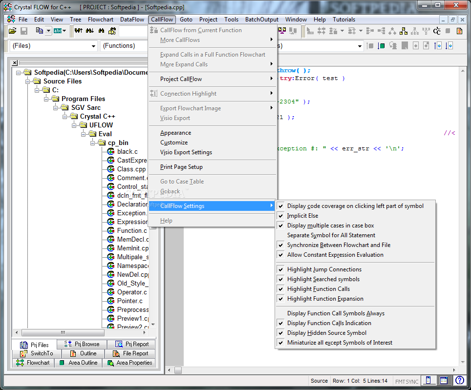Select Visio Export Settings

point(213,152)
